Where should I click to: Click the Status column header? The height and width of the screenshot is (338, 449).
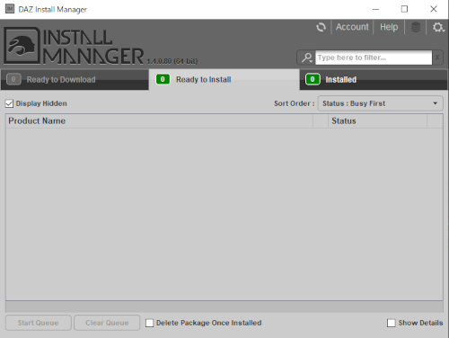click(x=377, y=121)
